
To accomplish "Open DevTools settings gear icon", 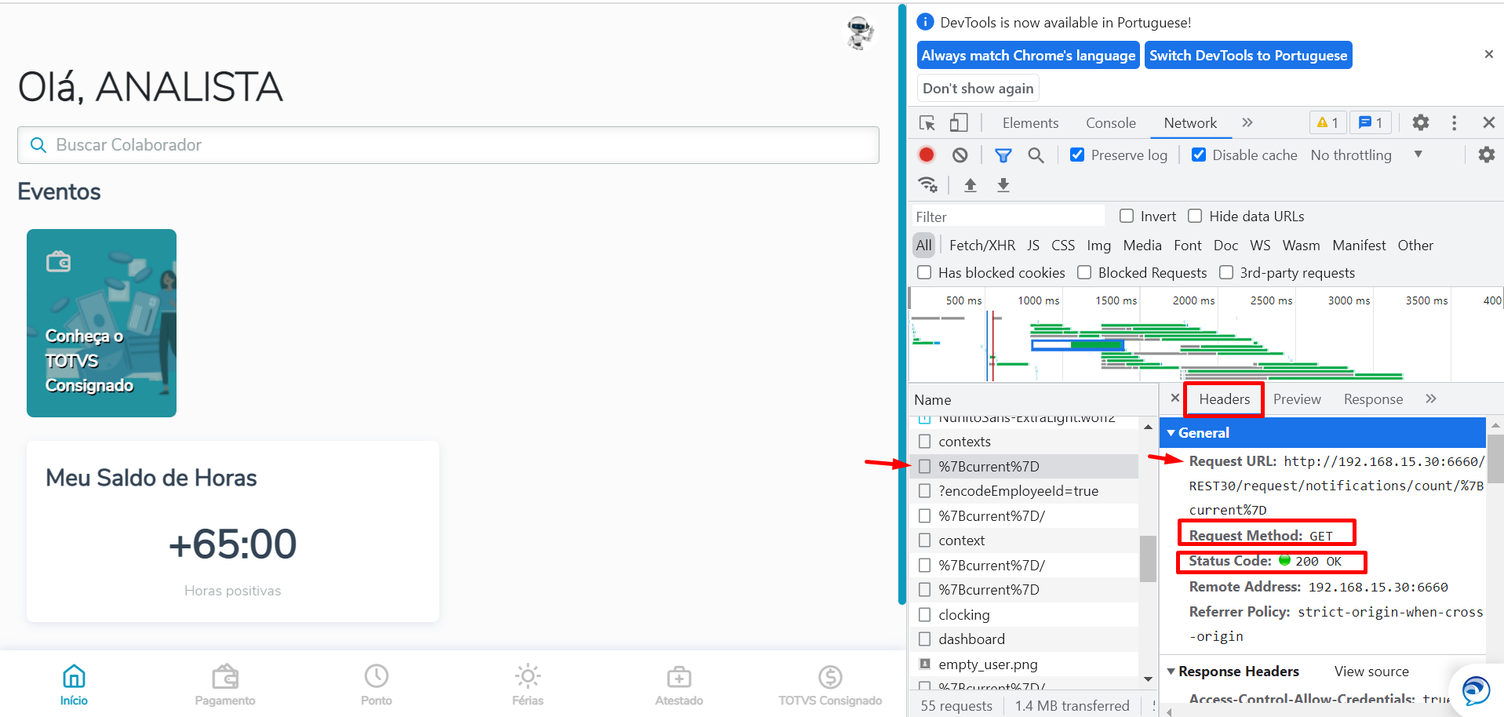I will point(1421,122).
